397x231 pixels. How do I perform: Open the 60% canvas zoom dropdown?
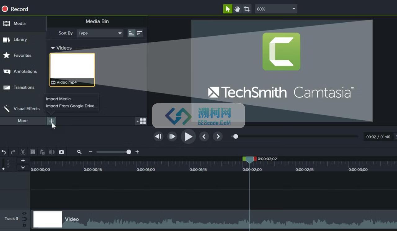coord(276,9)
